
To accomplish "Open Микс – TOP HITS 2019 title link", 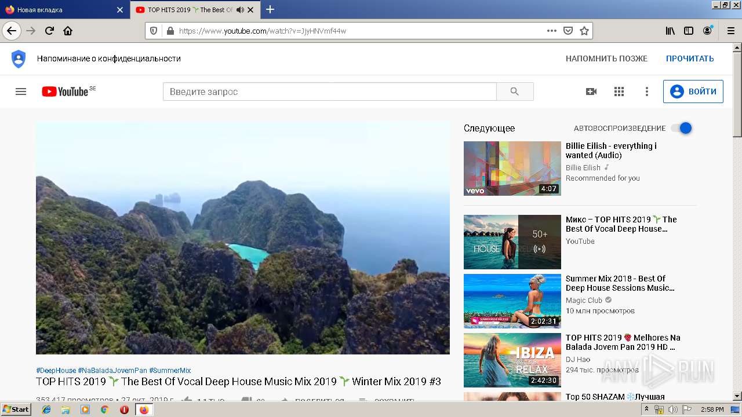I will pyautogui.click(x=621, y=224).
